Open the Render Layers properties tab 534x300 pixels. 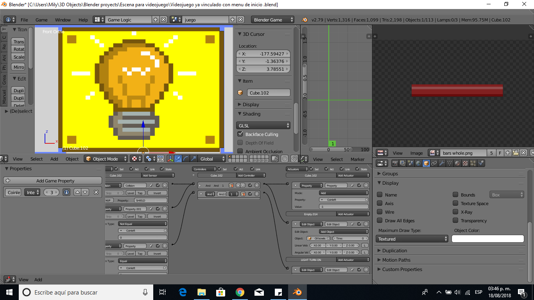coord(403,163)
